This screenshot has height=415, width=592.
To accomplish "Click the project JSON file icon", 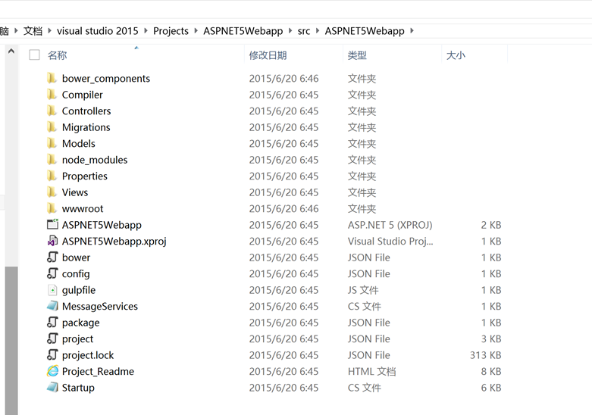I will pyautogui.click(x=52, y=338).
